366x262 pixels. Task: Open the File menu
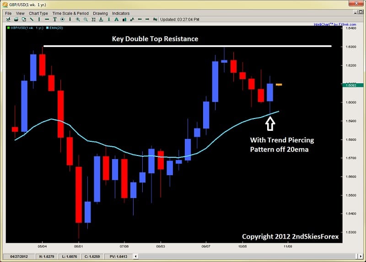click(x=8, y=13)
